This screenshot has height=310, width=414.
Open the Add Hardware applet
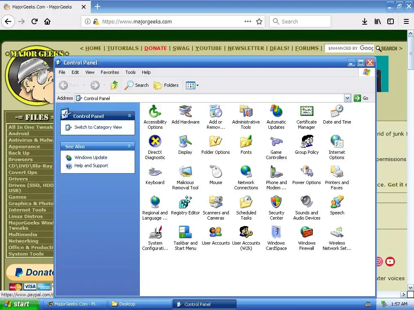[185, 114]
